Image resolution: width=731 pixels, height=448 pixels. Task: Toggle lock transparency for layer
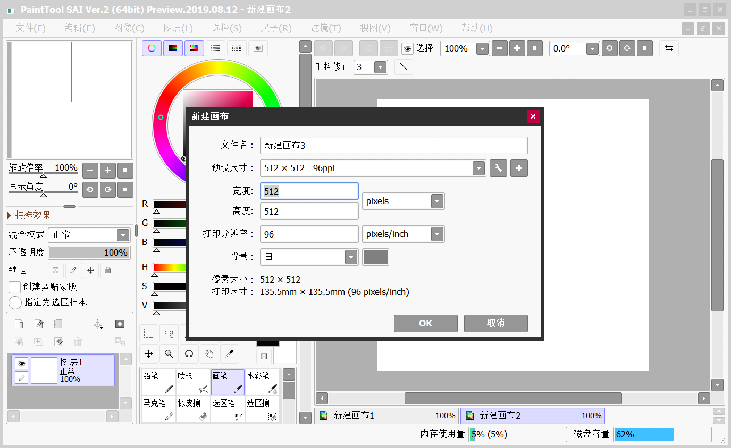[55, 270]
